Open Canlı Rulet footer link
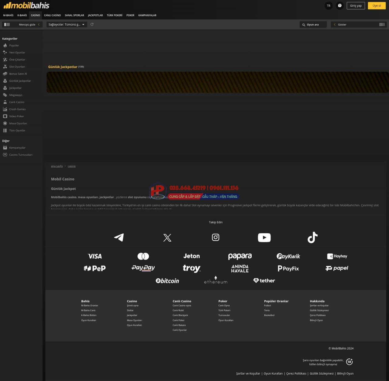This screenshot has width=389, height=381. [178, 310]
